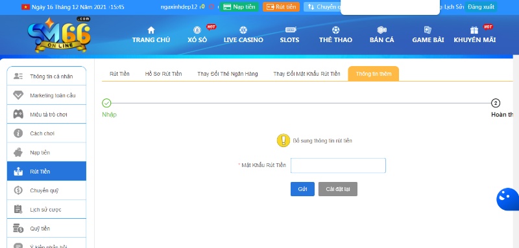Click the green Nhập step checkmark

click(x=106, y=103)
